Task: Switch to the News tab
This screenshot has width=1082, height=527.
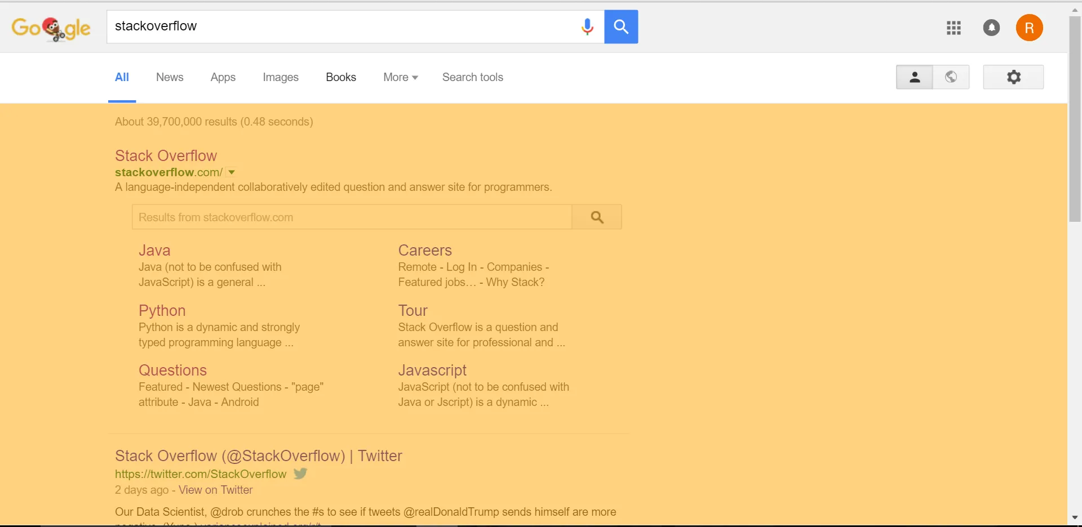Action: 170,77
